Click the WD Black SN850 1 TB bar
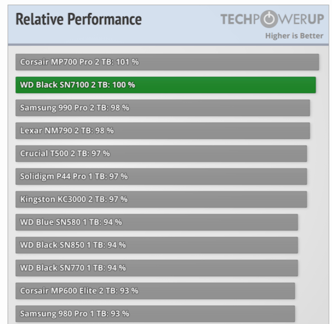332x324 pixels. pos(156,245)
